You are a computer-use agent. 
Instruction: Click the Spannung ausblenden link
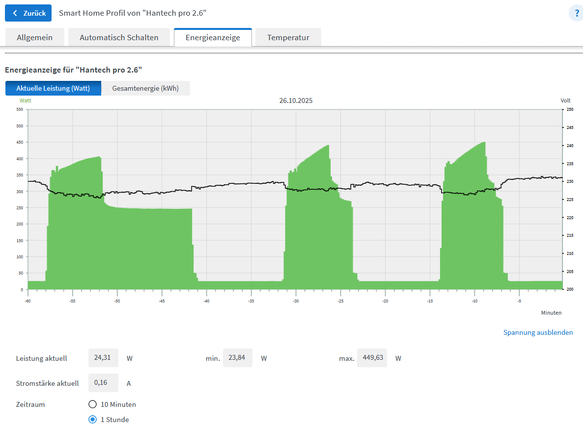coord(538,332)
